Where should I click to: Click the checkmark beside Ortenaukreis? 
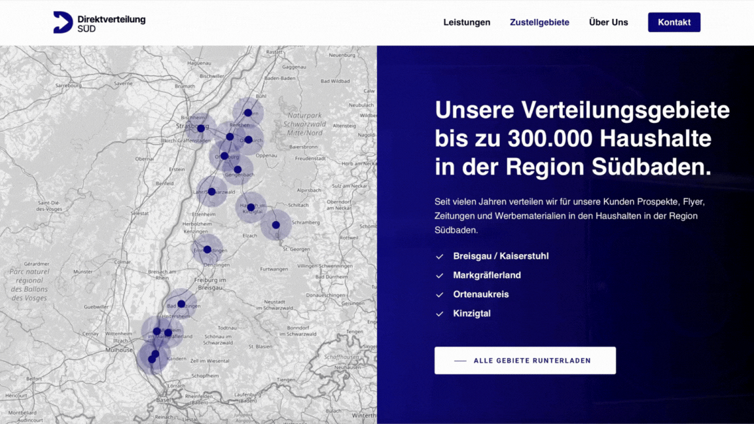pyautogui.click(x=440, y=294)
